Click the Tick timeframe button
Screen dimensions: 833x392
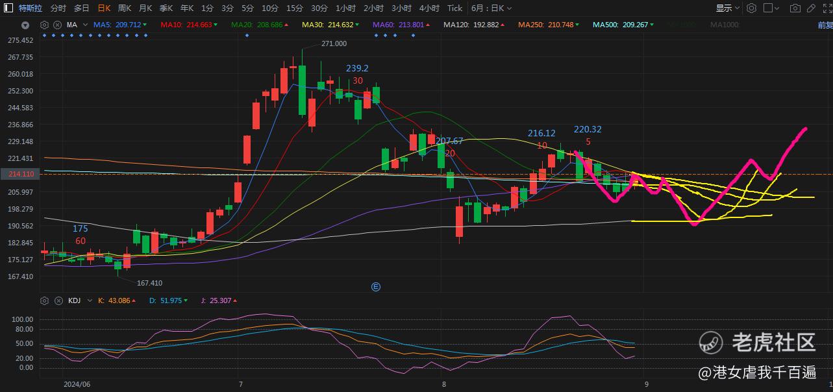(455, 8)
